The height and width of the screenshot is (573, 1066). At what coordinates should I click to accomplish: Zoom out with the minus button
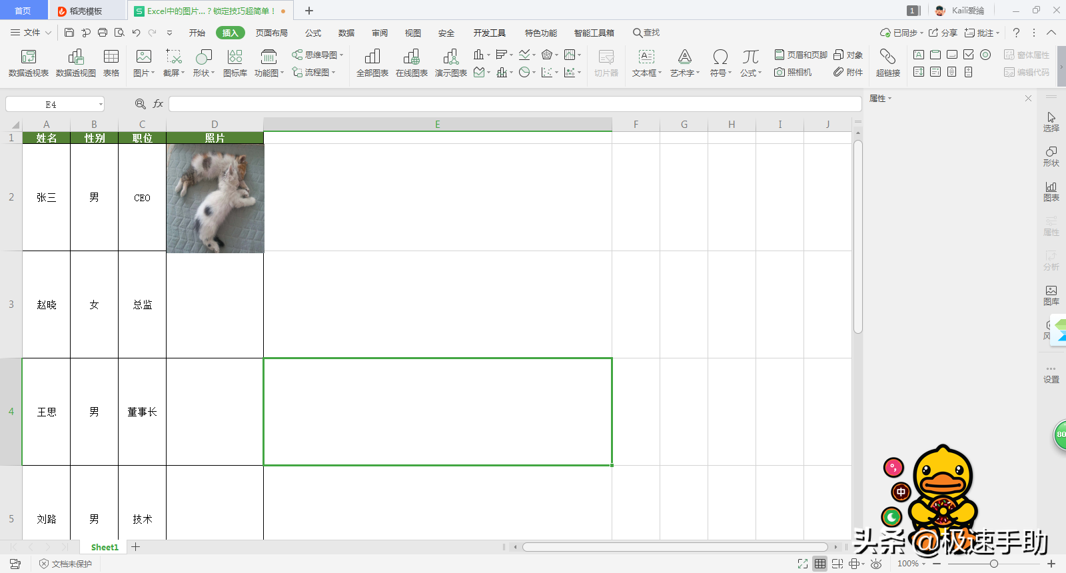coord(937,564)
